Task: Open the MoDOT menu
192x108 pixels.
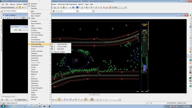Action: coord(81,4)
